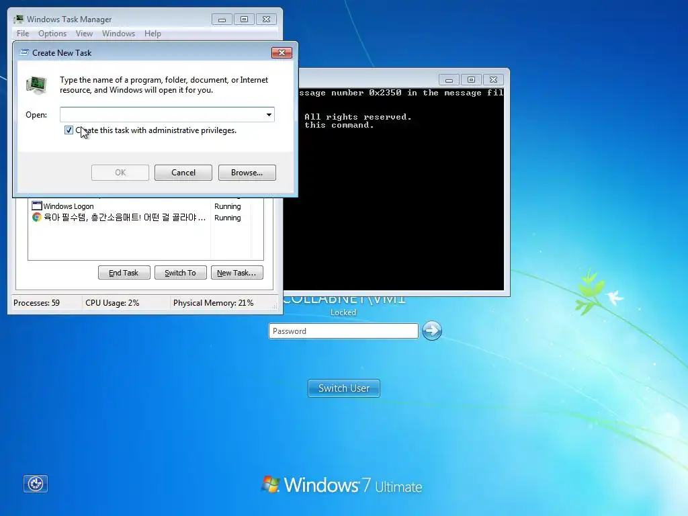The width and height of the screenshot is (688, 516).
Task: Click the Ease of Access icon
Action: click(x=36, y=484)
